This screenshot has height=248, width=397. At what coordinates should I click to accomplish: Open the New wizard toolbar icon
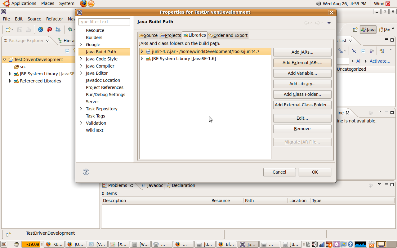8,30
